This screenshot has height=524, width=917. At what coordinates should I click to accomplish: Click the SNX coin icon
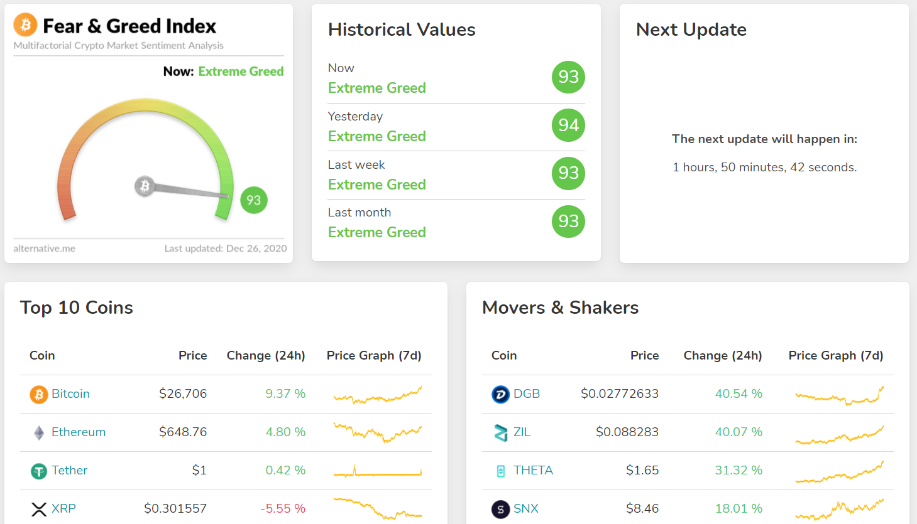click(500, 509)
